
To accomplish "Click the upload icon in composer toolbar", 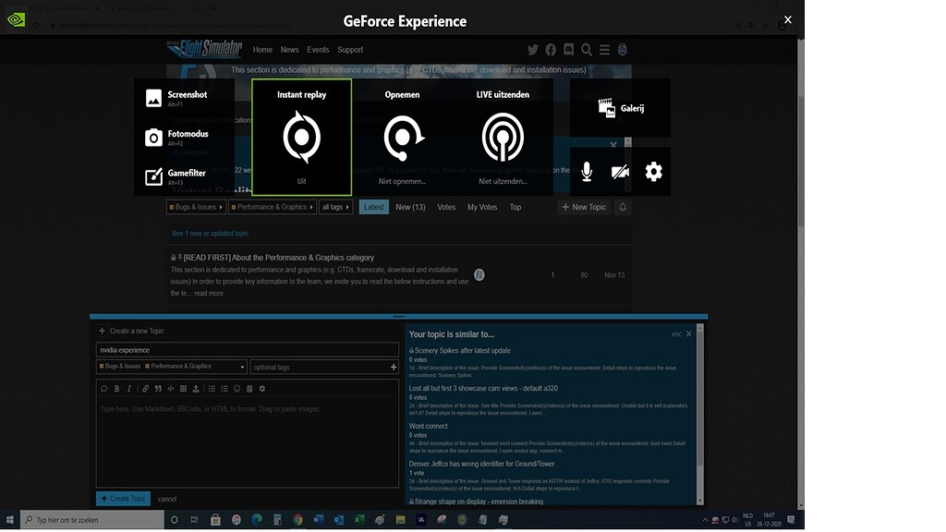I will coord(196,389).
